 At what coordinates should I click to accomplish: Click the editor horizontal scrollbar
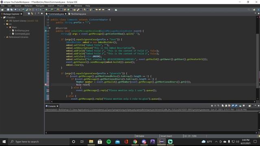[x=153, y=101]
